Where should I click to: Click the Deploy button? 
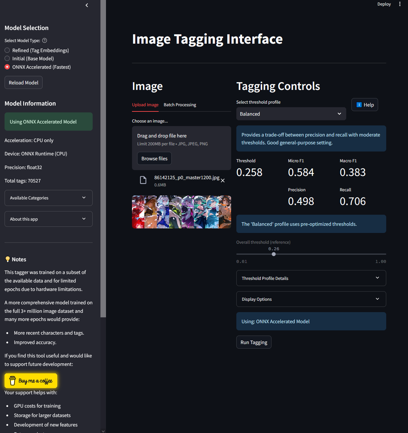point(384,4)
